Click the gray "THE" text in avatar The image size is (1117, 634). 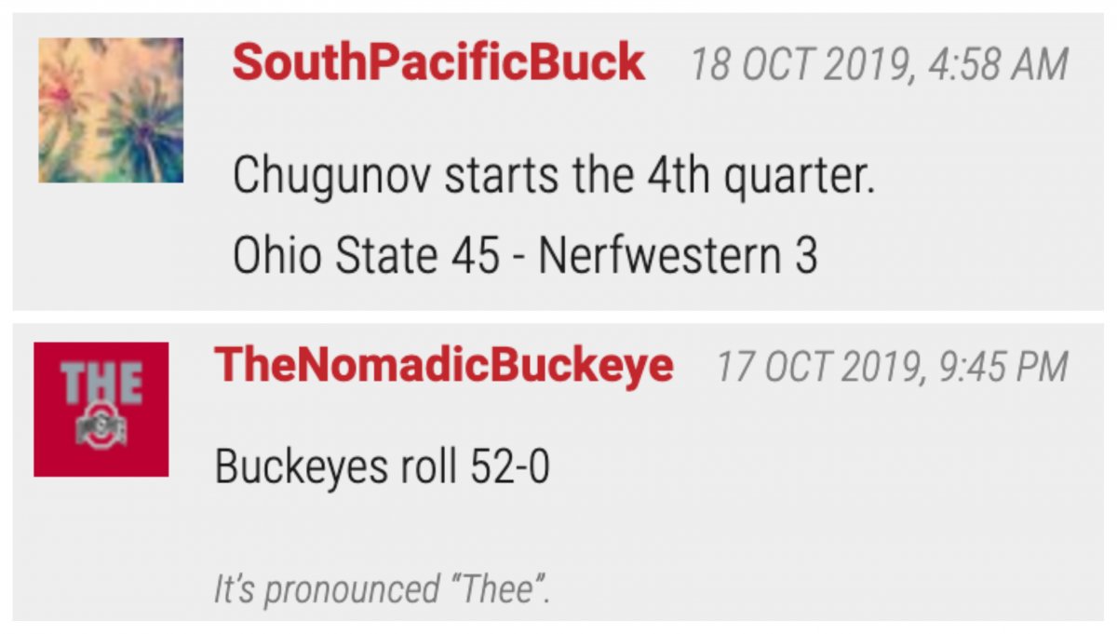(101, 383)
